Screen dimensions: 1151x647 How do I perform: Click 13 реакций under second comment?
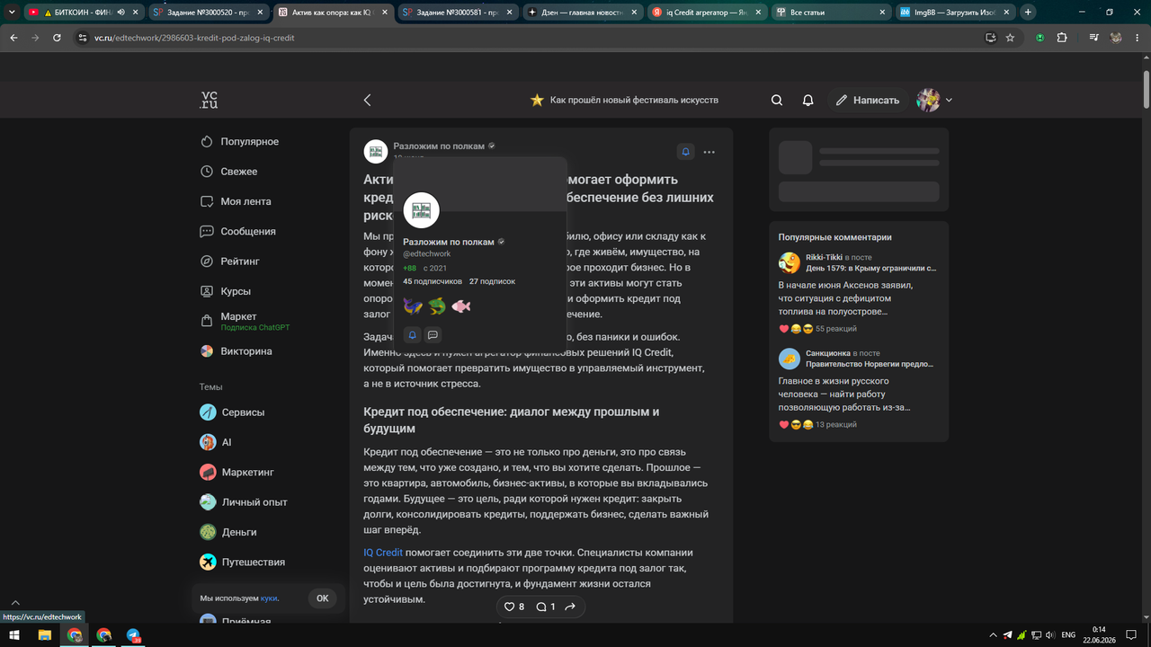coord(835,424)
